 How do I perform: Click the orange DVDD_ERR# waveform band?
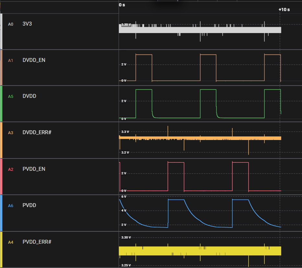[x=200, y=138]
